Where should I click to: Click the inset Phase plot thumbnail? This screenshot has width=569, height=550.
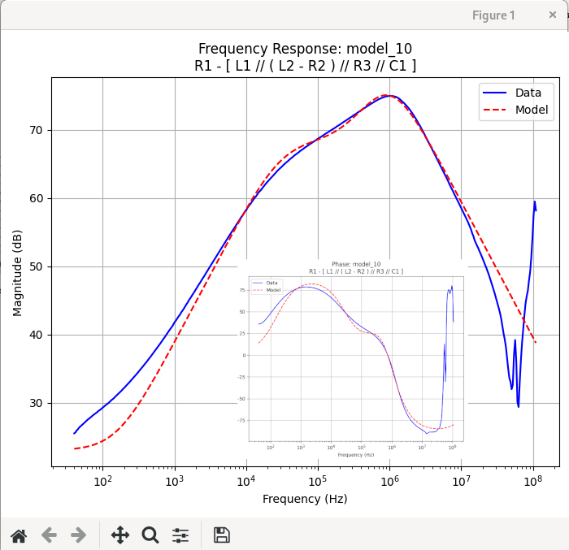[353, 359]
